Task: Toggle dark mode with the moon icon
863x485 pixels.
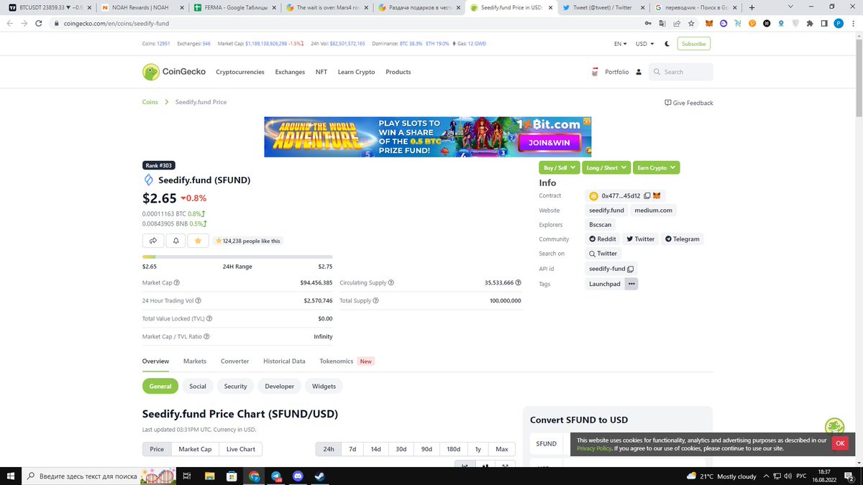Action: [667, 44]
